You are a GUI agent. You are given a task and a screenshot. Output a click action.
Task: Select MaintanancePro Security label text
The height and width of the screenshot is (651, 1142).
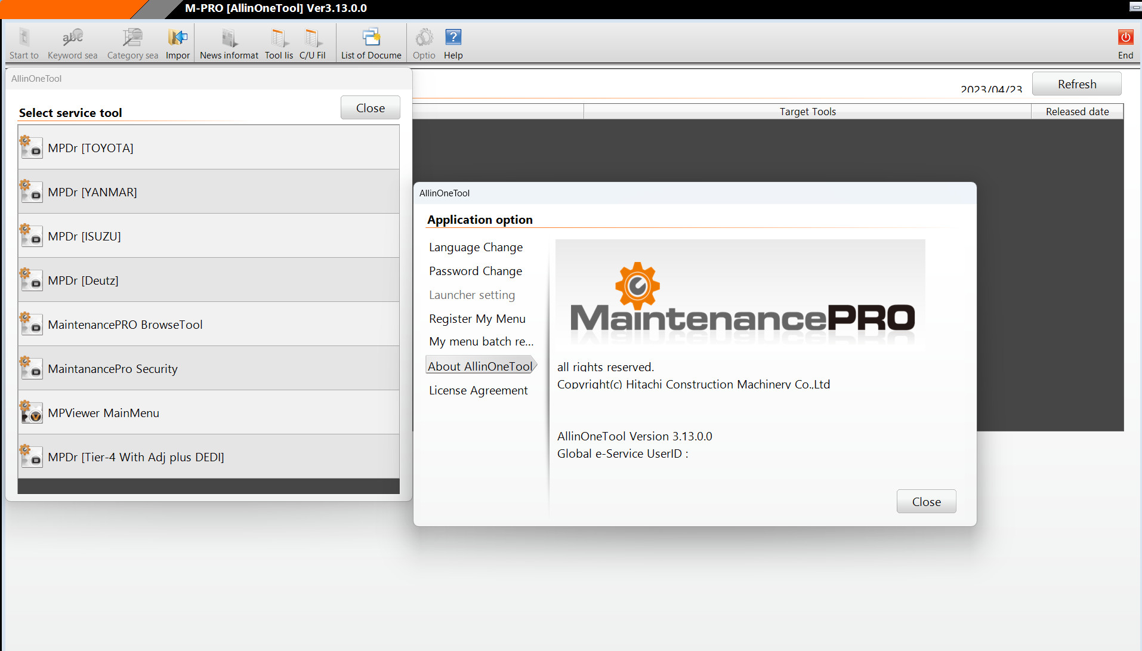pyautogui.click(x=113, y=369)
